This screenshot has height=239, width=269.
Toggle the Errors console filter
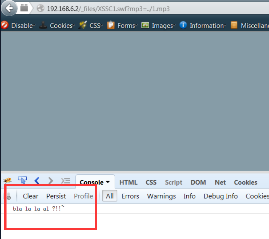[x=130, y=196]
